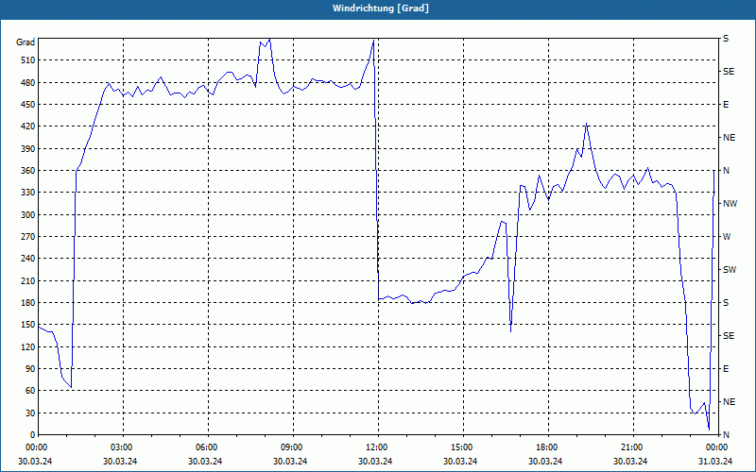Click the "Windrichtung [Grad]" chart title
Image resolution: width=756 pixels, height=472 pixels.
tap(381, 8)
